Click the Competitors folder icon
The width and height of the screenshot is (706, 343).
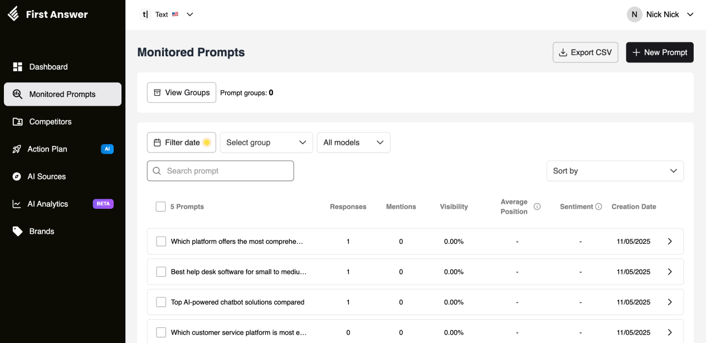pos(17,121)
